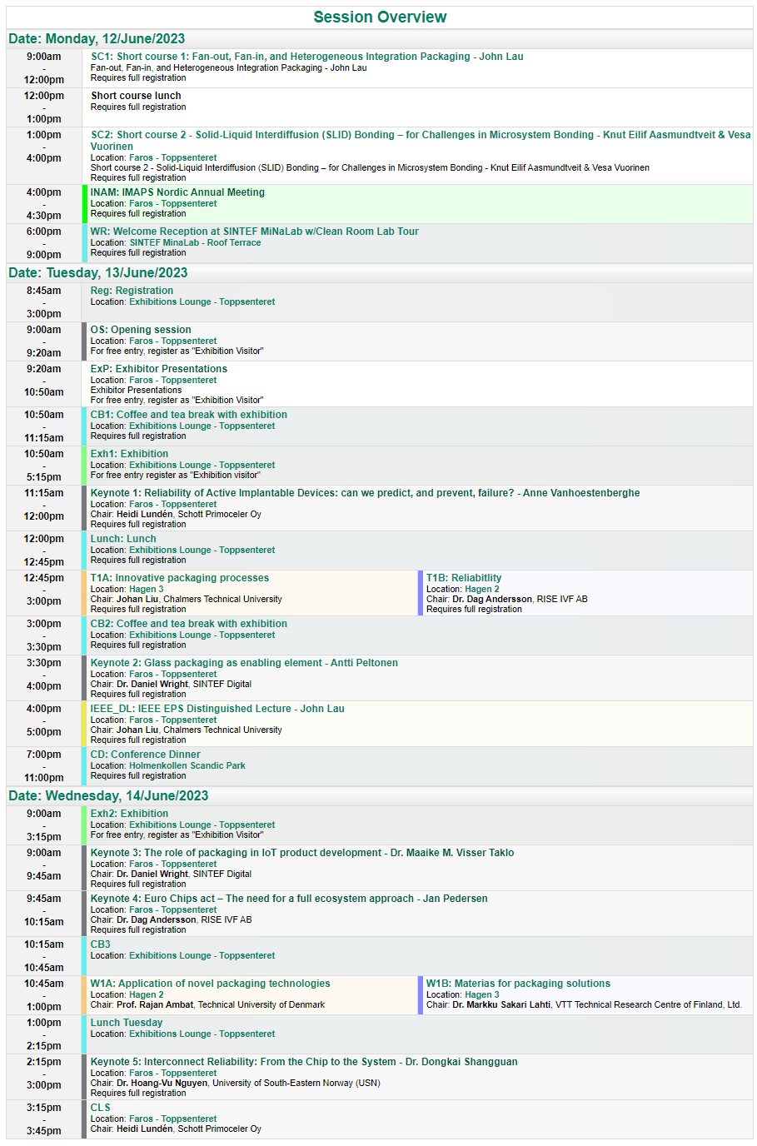This screenshot has width=757, height=1146.
Task: Click the '8:45am' start time
Action: 43,291
